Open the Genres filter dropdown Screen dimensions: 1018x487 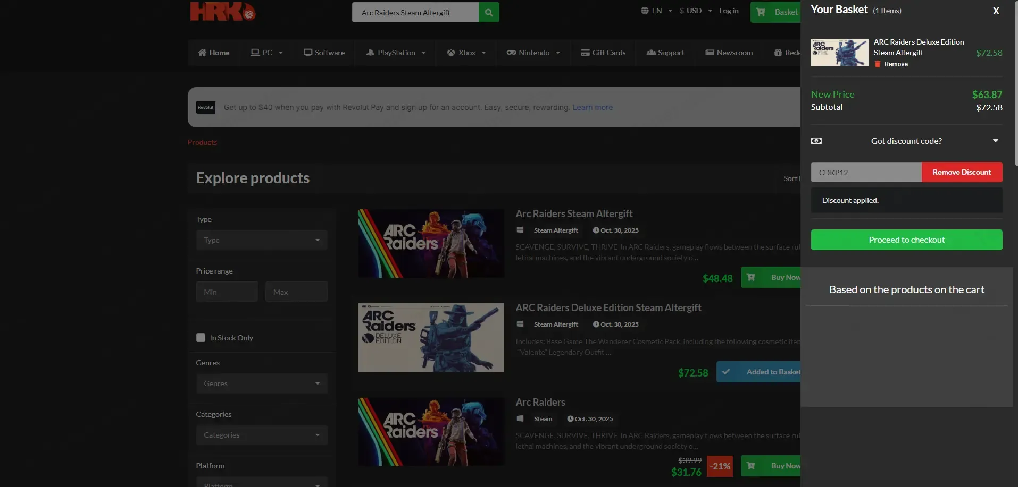[262, 383]
